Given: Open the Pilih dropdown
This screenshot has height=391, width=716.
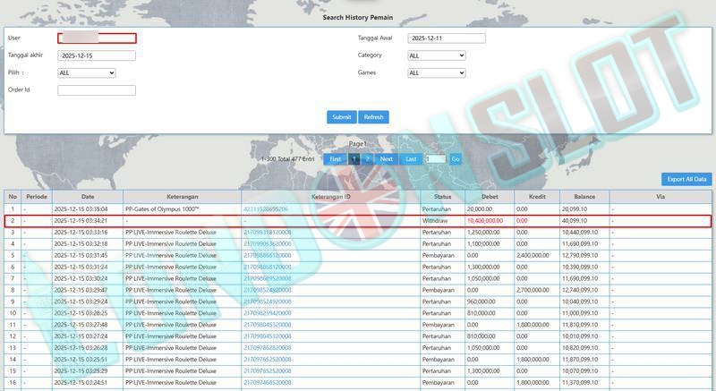Looking at the screenshot, I should pyautogui.click(x=86, y=73).
